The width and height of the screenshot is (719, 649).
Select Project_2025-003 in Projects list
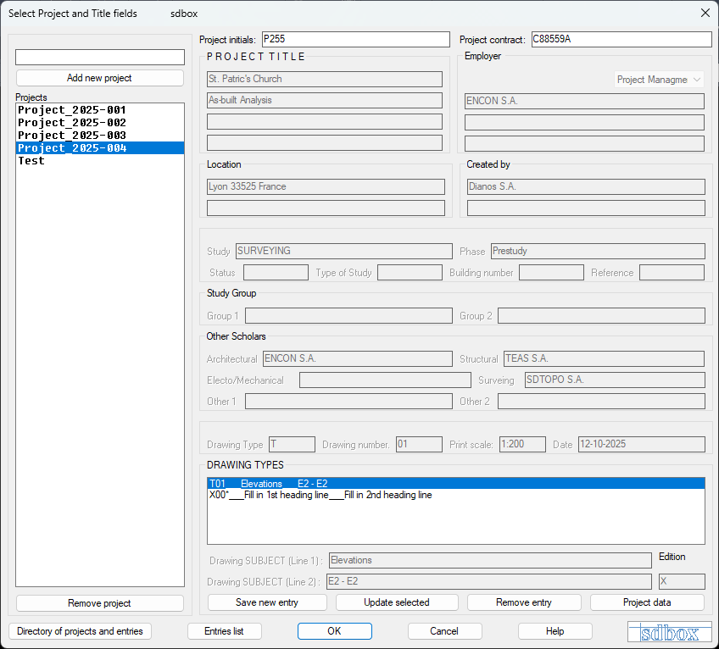coord(100,136)
